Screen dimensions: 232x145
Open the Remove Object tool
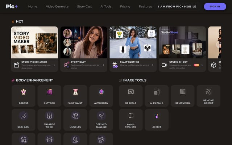(208, 96)
